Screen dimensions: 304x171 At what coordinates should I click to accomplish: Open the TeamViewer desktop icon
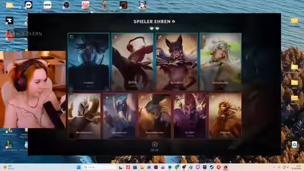[x=28, y=5]
